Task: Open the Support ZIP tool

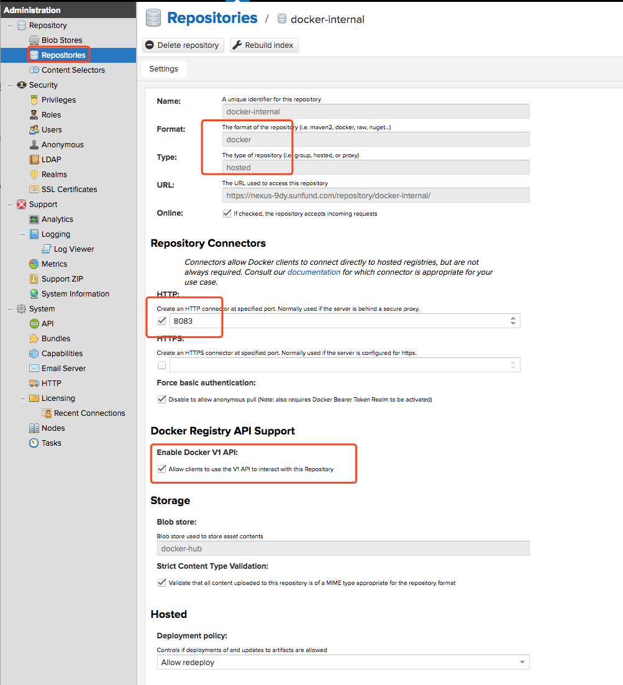Action: tap(32, 278)
